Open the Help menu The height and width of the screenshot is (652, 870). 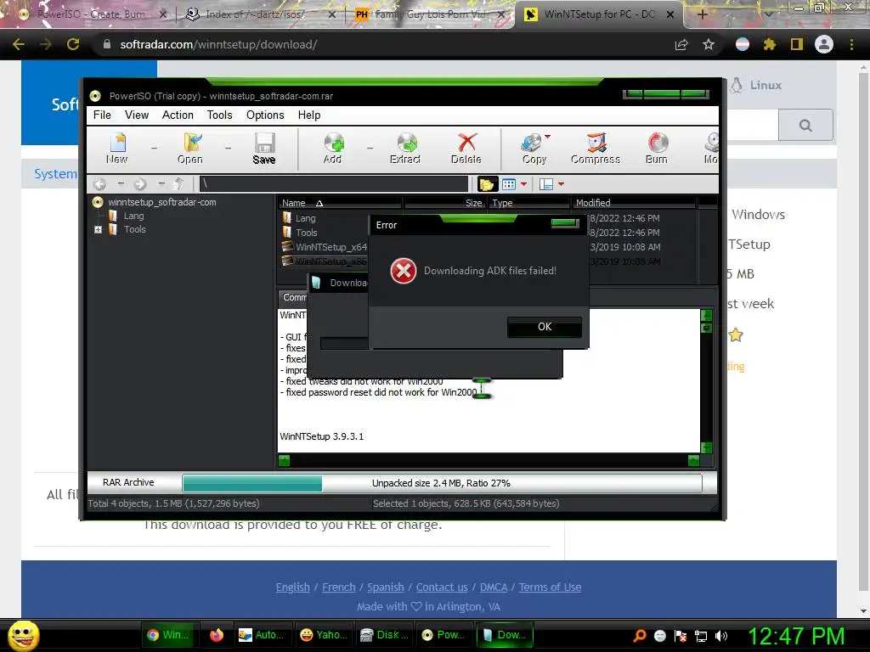click(309, 115)
